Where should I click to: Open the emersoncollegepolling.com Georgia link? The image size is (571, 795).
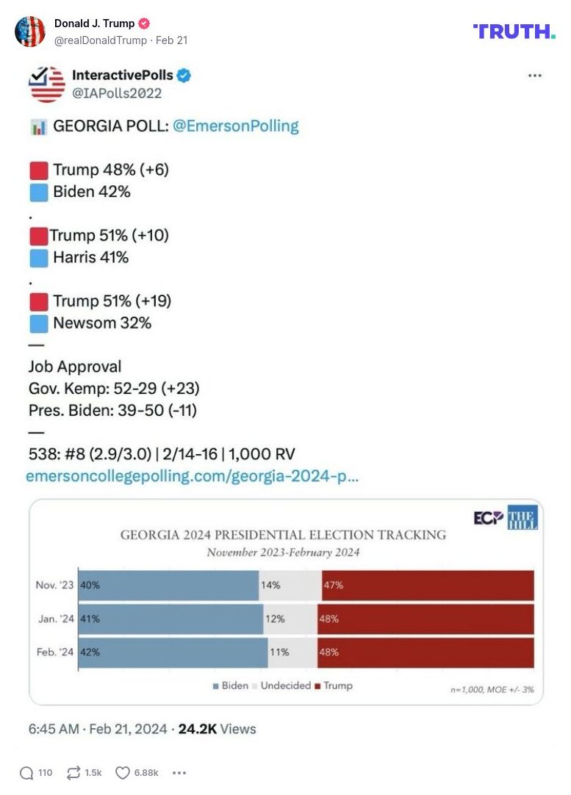click(193, 476)
